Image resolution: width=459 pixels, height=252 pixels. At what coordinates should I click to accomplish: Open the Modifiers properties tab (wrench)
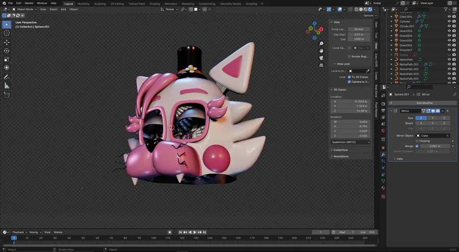[x=383, y=154]
